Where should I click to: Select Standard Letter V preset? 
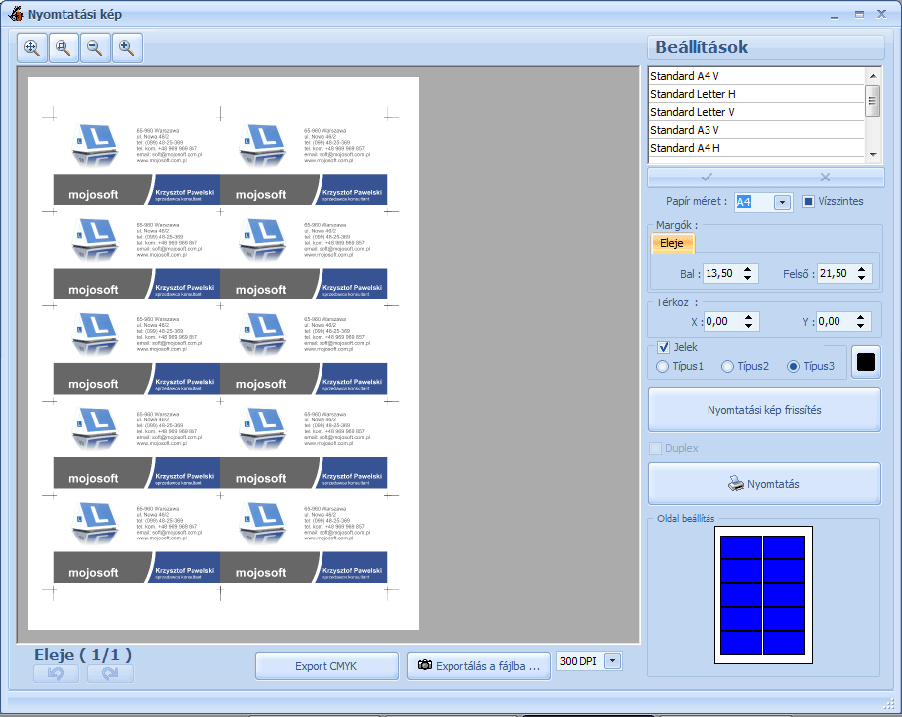coord(756,112)
